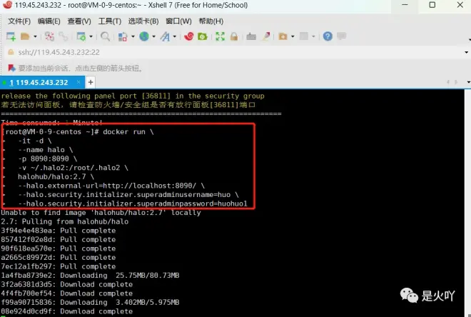Close the 119.45.243.232 session tab
This screenshot has height=317, width=471.
coord(78,82)
